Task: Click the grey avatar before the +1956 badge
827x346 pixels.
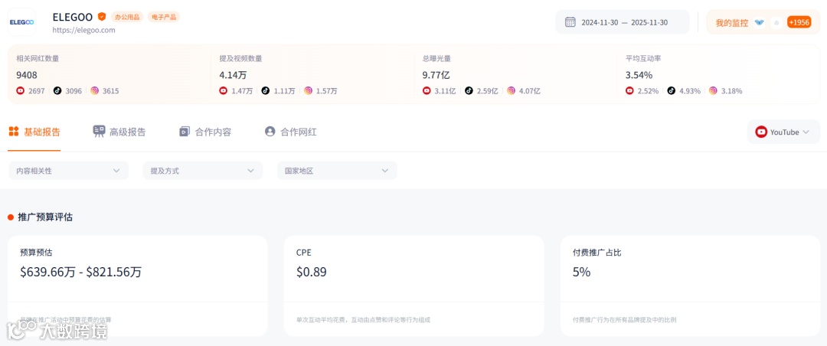Action: [776, 23]
